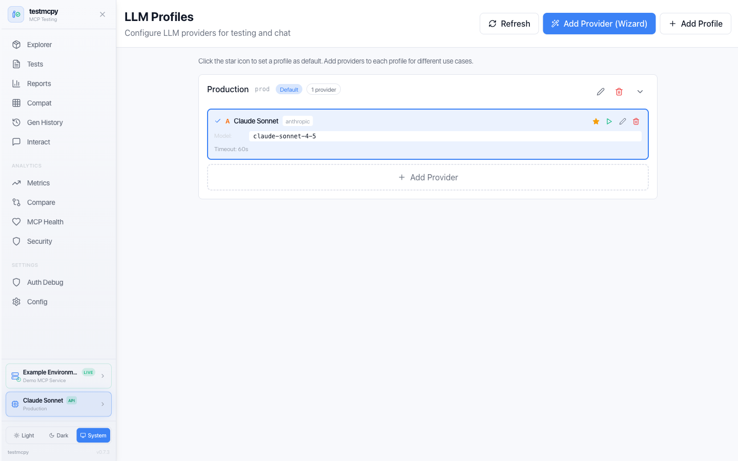Open the Config settings page
Image resolution: width=738 pixels, height=461 pixels.
click(58, 302)
